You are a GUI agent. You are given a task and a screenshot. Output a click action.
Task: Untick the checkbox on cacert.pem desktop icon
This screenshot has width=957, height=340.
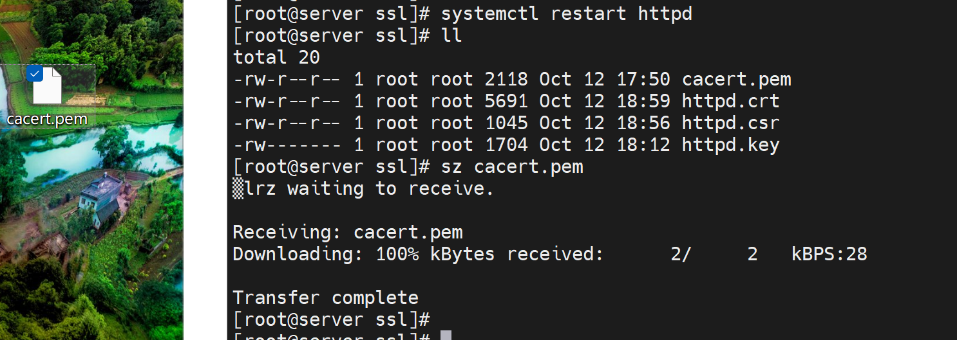(x=35, y=74)
